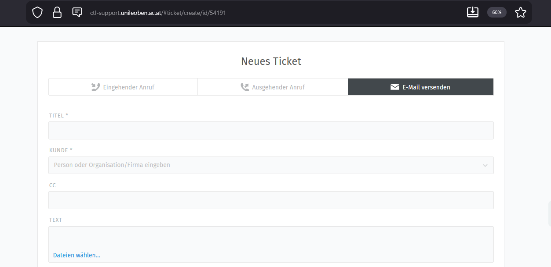
Task: Bookmark this page with the star icon
Action: 520,12
